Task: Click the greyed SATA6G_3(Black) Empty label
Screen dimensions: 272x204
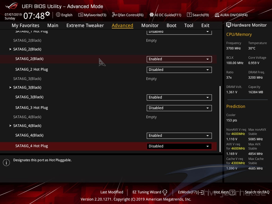Action: click(x=27, y=79)
